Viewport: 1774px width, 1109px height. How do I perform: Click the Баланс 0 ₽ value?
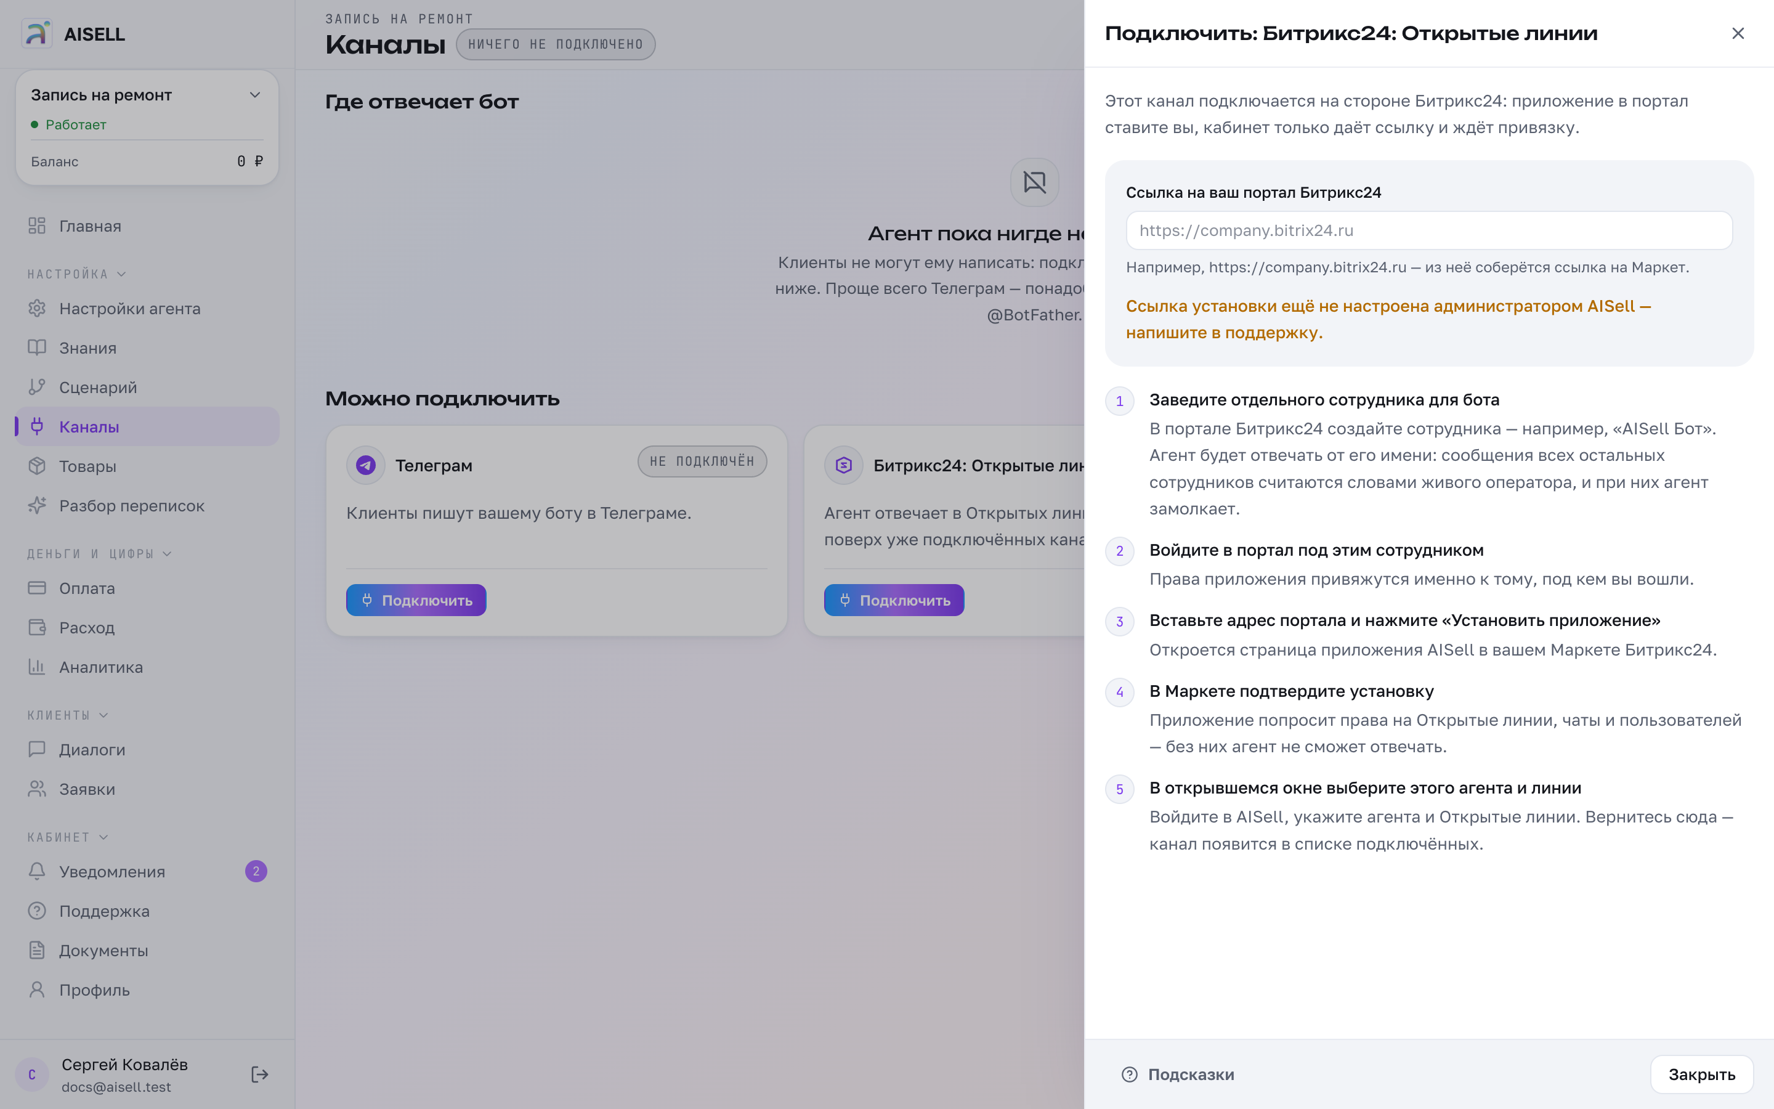(x=250, y=161)
